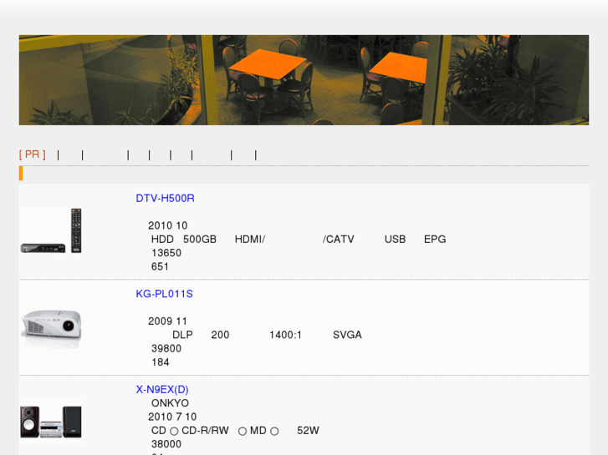Click the ONKYO brand text
The image size is (608, 455).
[x=171, y=403]
